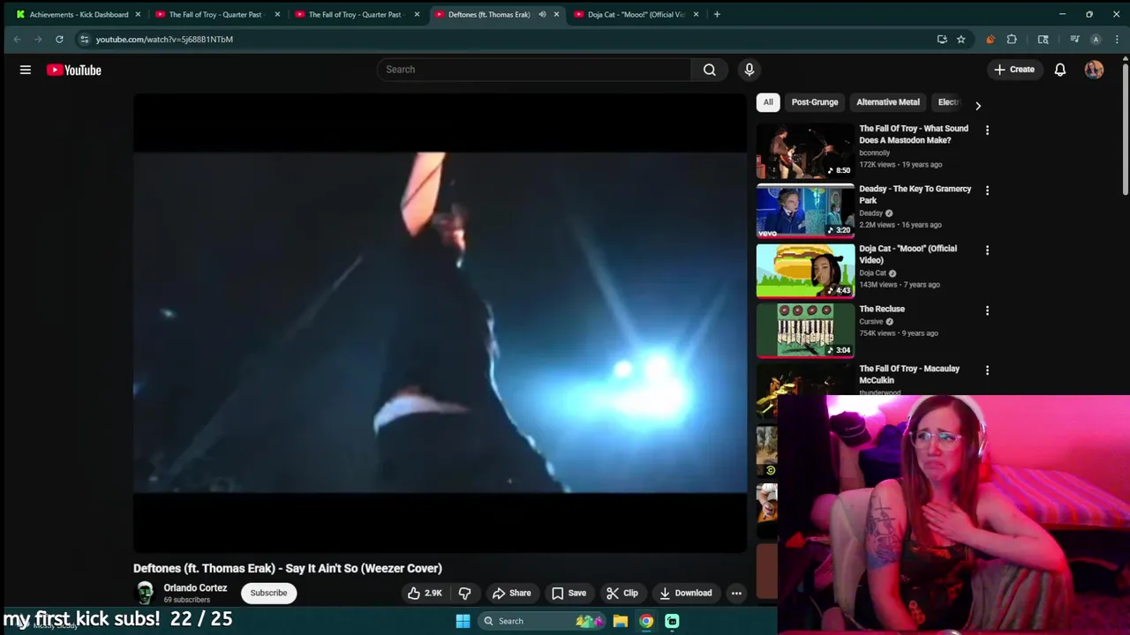Open the options menu for What Sound Does A Mastodon Make
Image resolution: width=1130 pixels, height=635 pixels.
click(987, 131)
